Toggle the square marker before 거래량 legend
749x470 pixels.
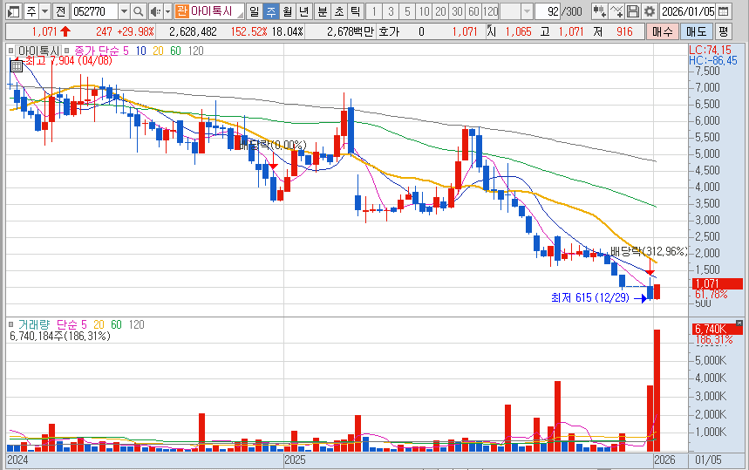coord(11,324)
